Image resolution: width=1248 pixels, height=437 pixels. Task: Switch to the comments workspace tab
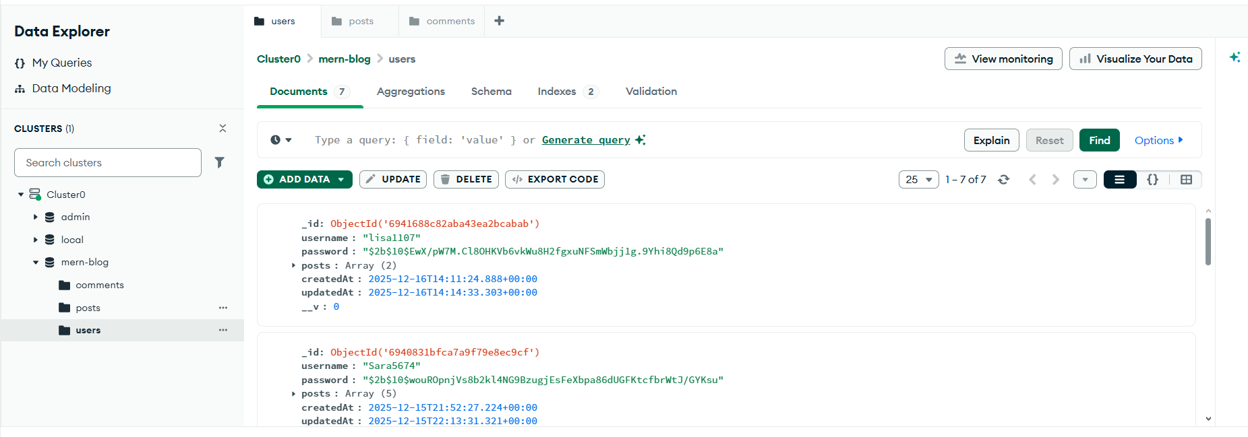click(x=442, y=21)
